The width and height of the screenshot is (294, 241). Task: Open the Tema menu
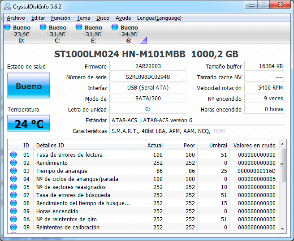[x=83, y=18]
